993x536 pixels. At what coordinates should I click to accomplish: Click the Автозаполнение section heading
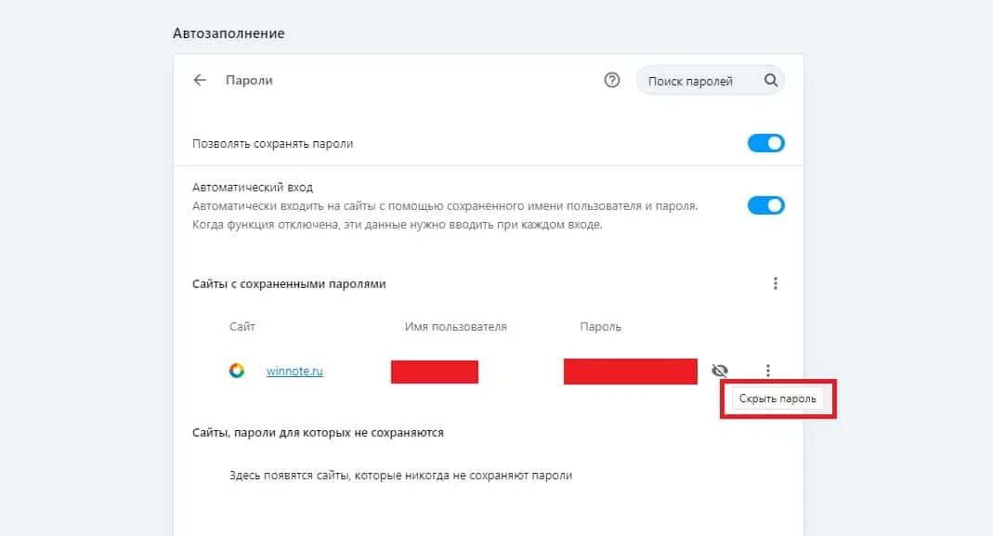(x=229, y=33)
